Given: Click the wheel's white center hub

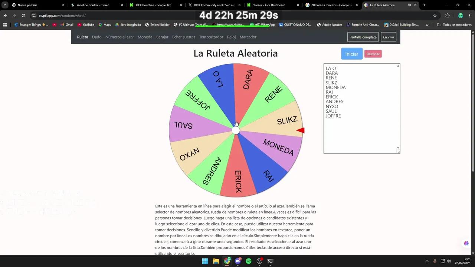Looking at the screenshot, I should coord(236,130).
